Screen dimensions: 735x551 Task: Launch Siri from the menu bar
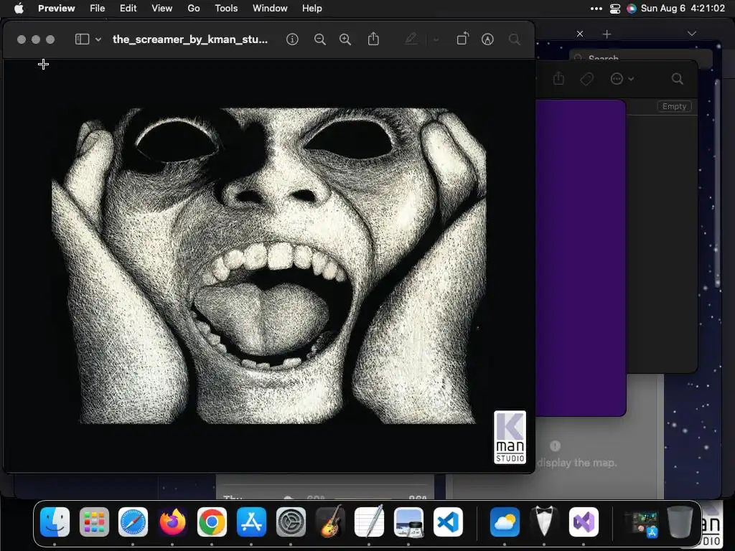coord(632,9)
